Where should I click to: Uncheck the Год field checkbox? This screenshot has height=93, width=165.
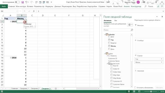[109, 40]
